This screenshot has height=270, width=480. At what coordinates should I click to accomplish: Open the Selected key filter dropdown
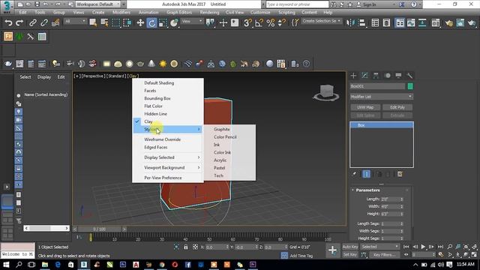coord(380,247)
